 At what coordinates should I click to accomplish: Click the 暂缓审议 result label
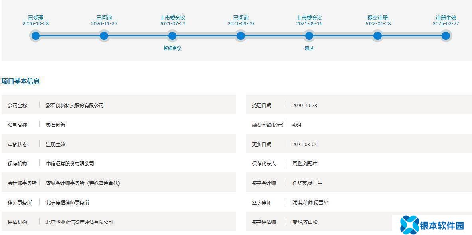172,48
